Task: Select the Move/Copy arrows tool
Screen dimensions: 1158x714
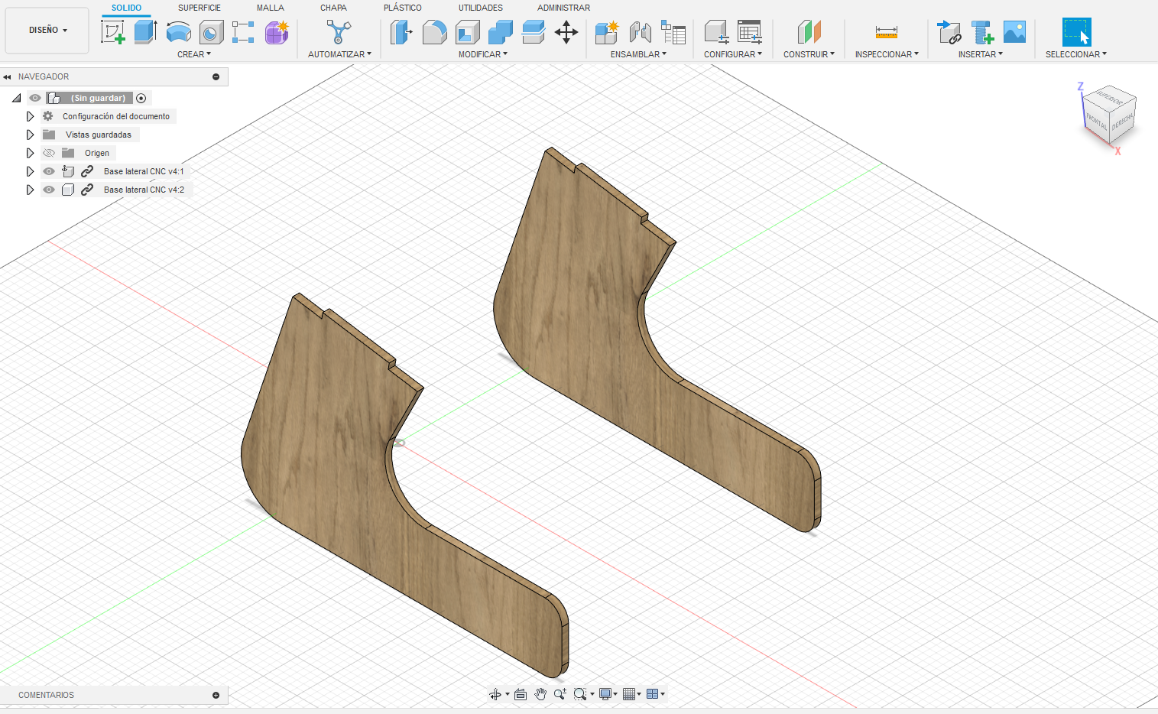Action: (566, 31)
